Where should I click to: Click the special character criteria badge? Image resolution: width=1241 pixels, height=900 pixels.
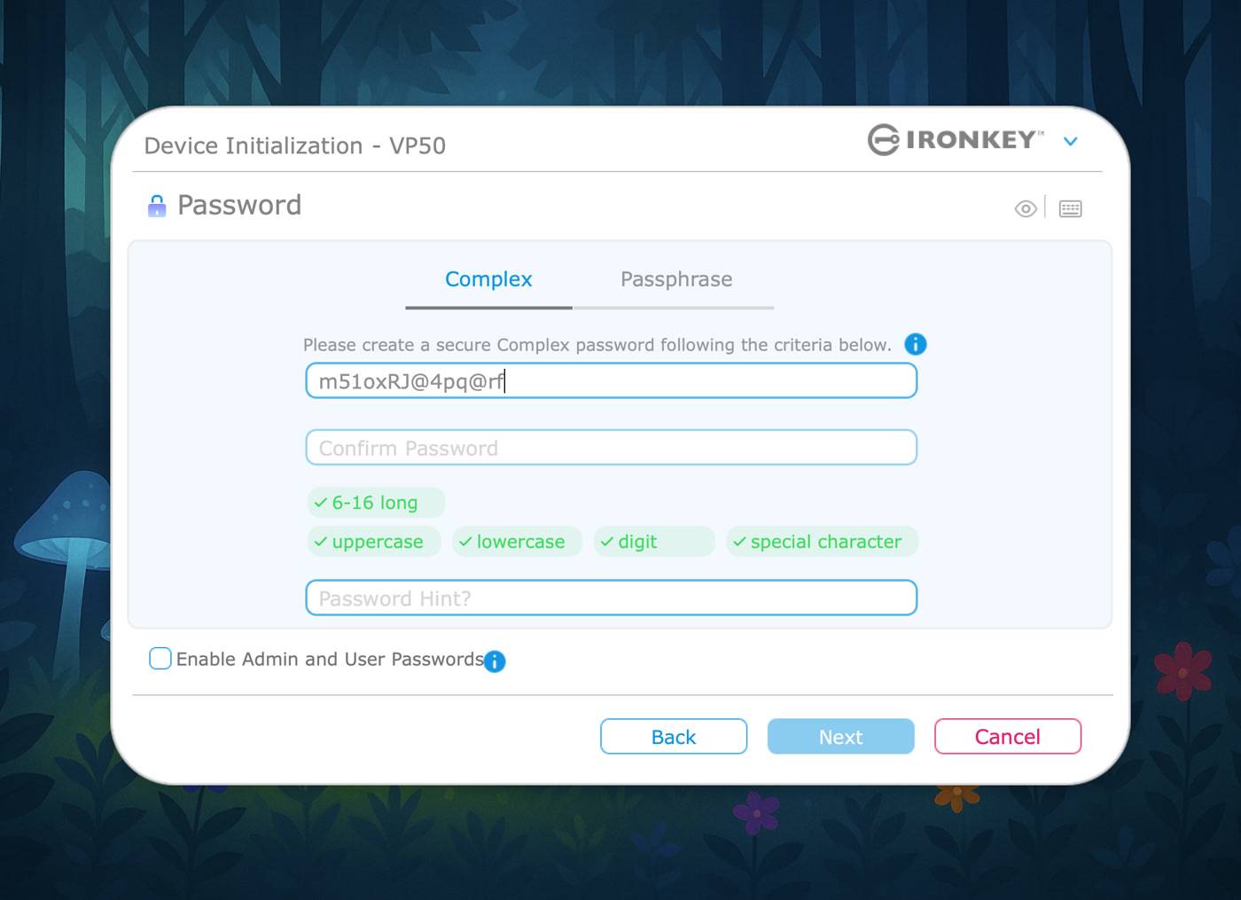tap(822, 542)
